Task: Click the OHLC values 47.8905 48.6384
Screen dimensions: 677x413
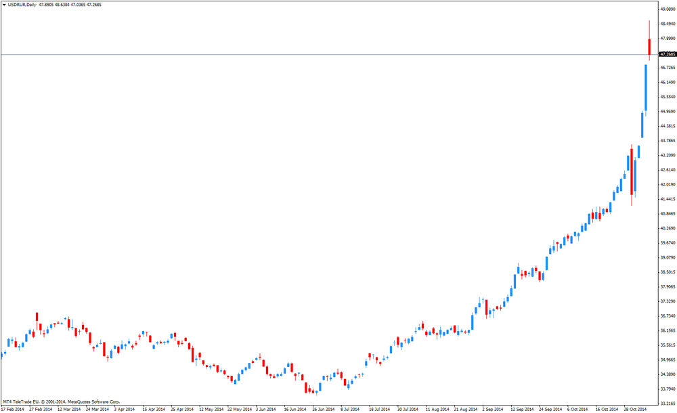Action: point(54,5)
